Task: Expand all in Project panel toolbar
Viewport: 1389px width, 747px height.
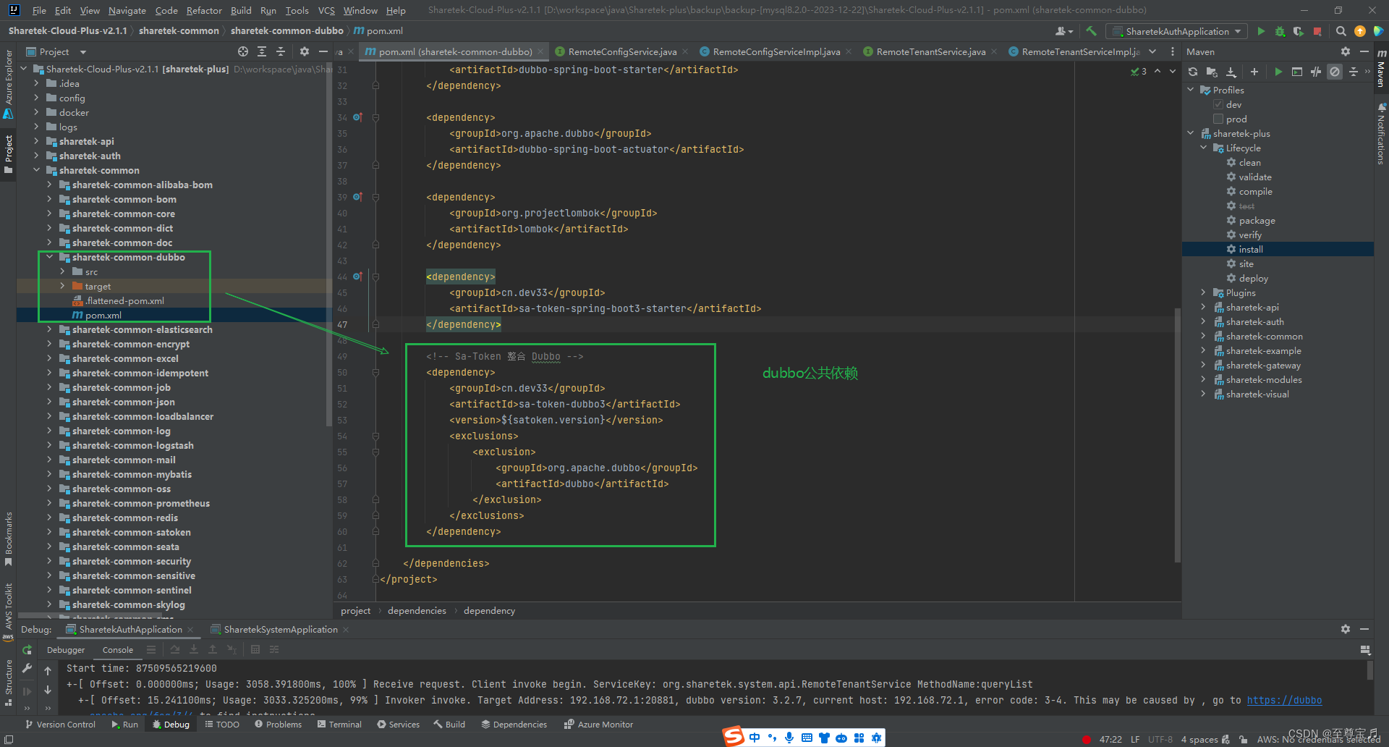Action: point(262,51)
